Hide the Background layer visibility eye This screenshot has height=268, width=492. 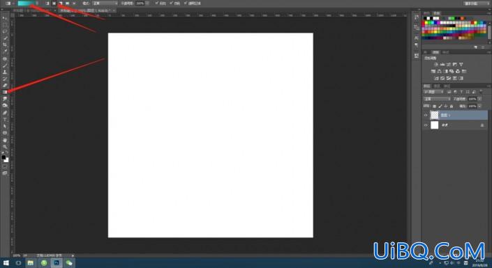point(426,125)
